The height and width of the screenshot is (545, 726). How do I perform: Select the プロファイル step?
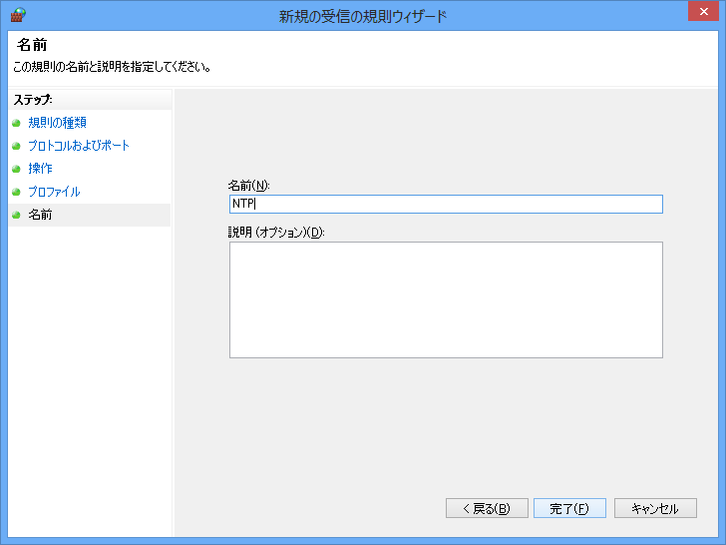54,192
